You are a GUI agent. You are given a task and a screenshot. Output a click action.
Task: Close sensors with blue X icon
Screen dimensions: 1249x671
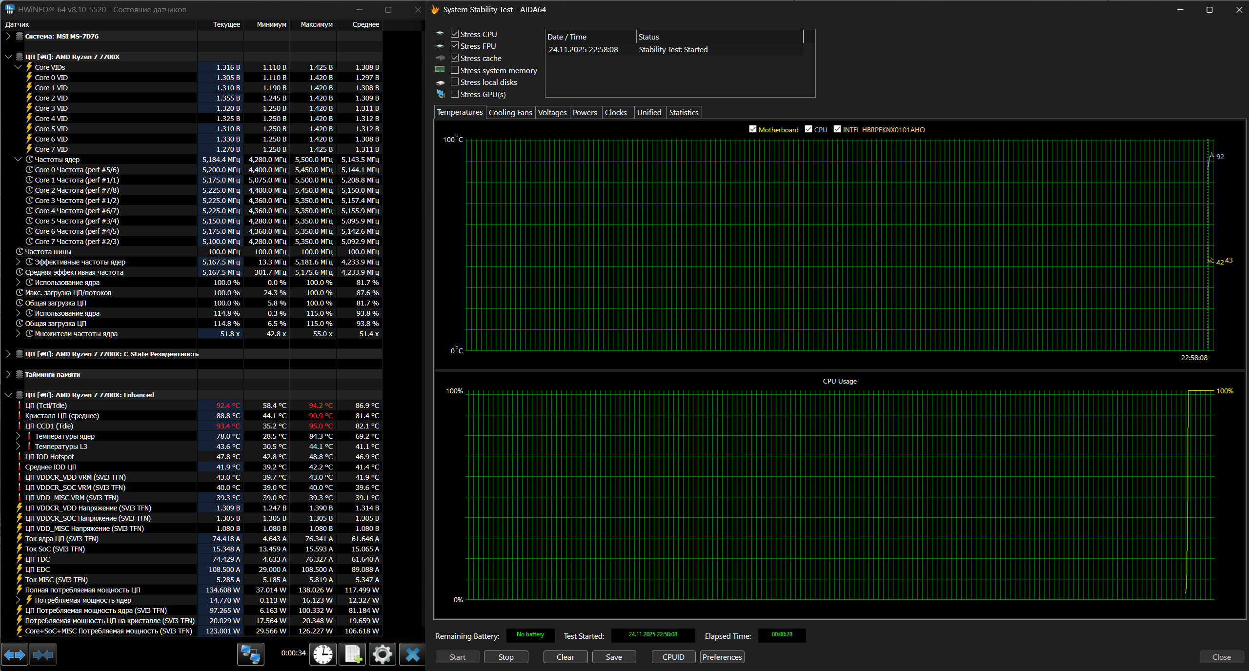pos(412,654)
